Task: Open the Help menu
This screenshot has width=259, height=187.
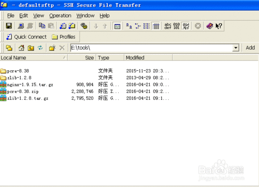Action: click(x=105, y=15)
